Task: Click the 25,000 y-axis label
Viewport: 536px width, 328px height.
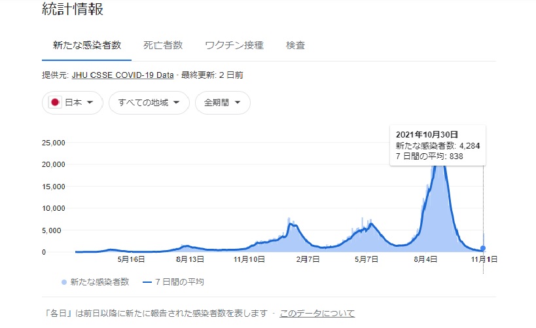Action: pos(54,143)
